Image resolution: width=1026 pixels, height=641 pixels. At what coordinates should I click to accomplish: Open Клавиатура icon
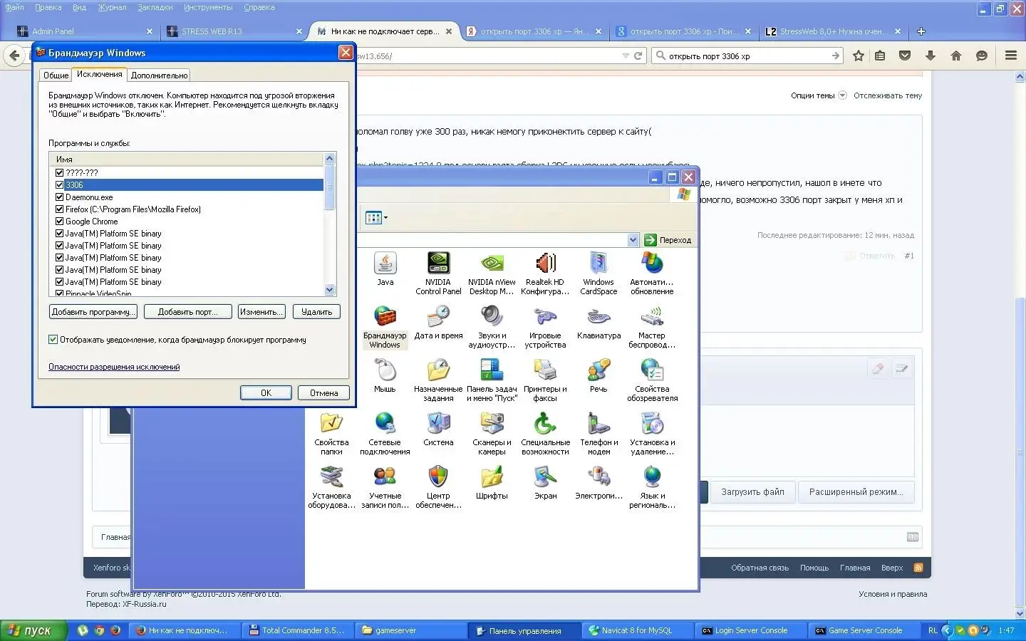598,323
